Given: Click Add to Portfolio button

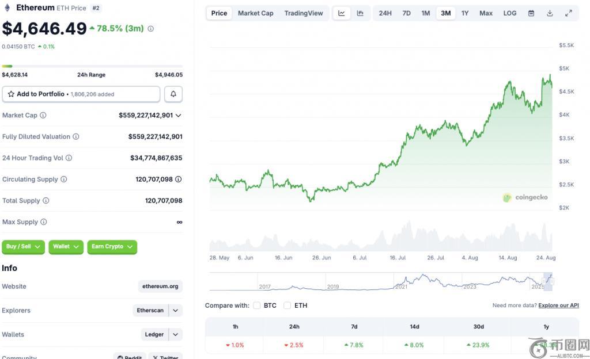Looking at the screenshot, I should click(x=81, y=94).
